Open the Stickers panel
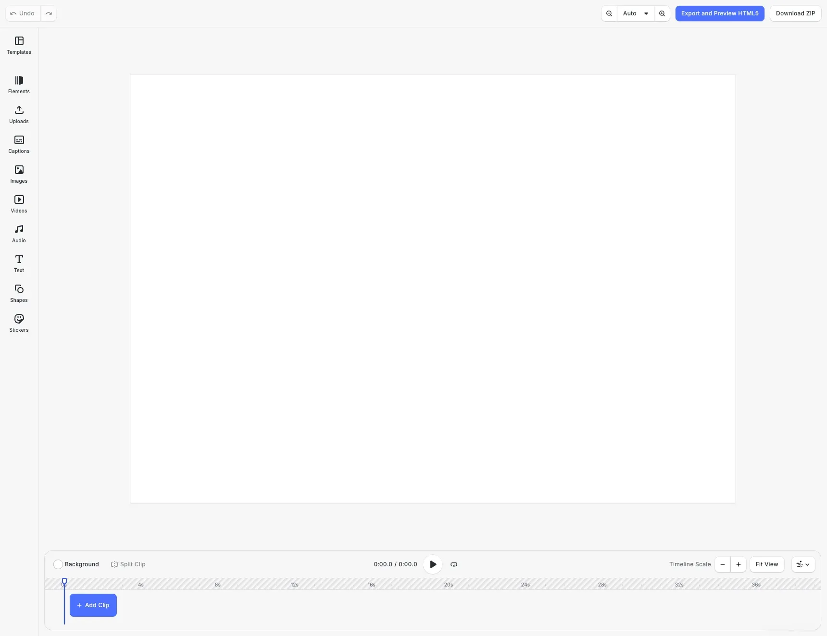This screenshot has height=636, width=827. point(19,323)
